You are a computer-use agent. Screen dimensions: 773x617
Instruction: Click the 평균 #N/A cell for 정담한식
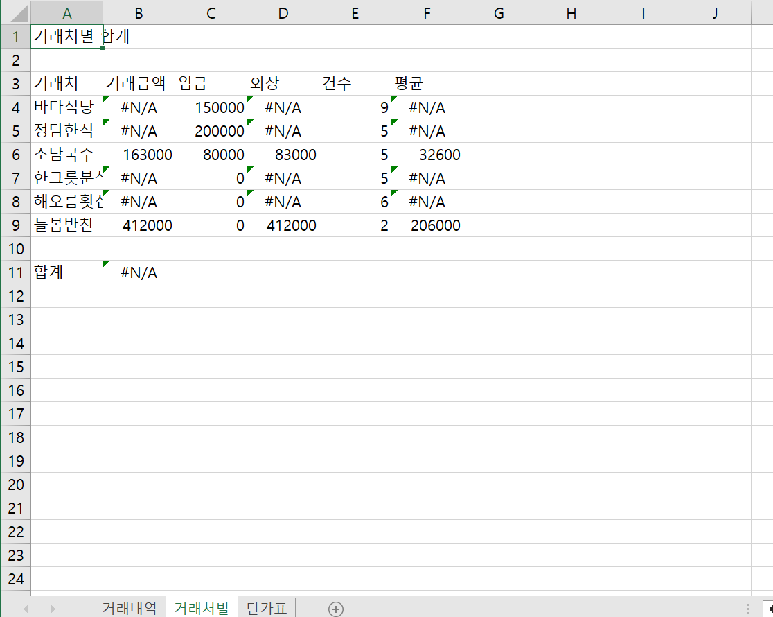tap(427, 131)
